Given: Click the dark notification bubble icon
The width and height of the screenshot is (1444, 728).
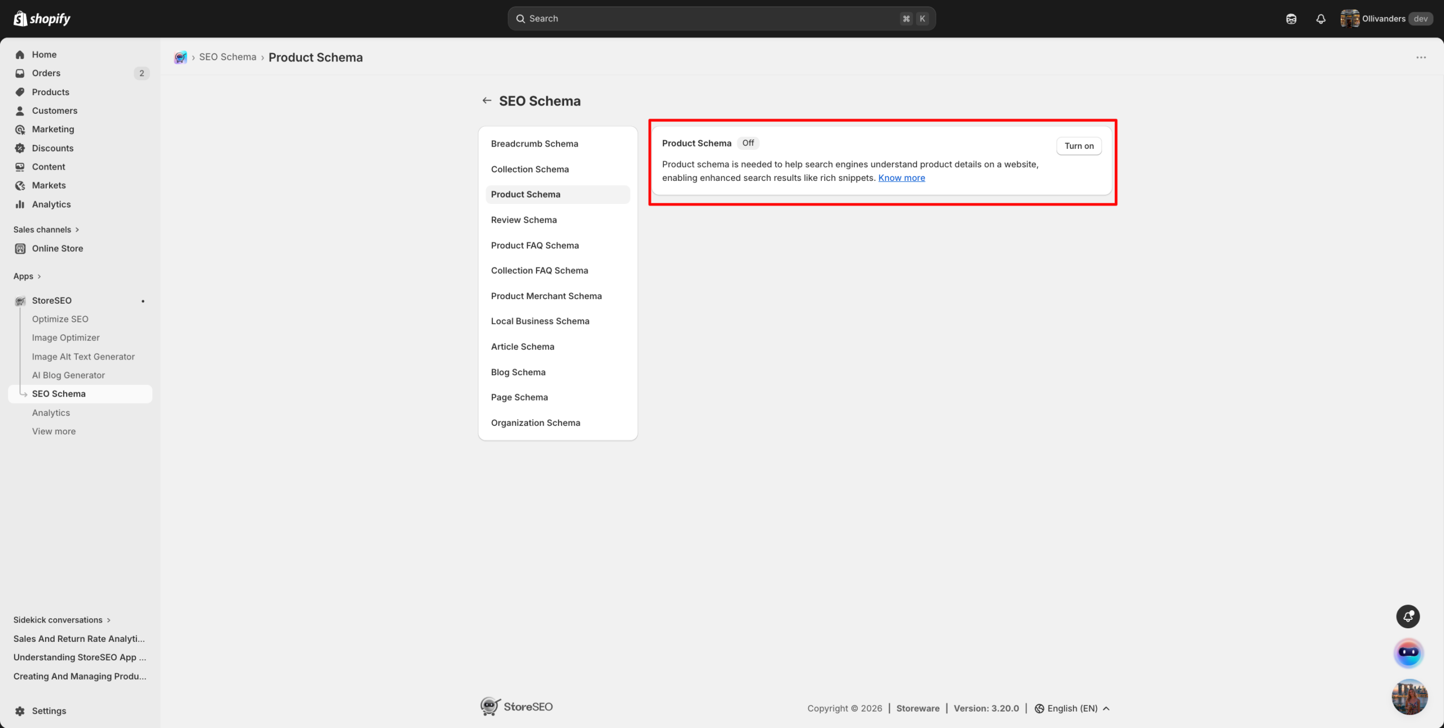Looking at the screenshot, I should pyautogui.click(x=1408, y=616).
